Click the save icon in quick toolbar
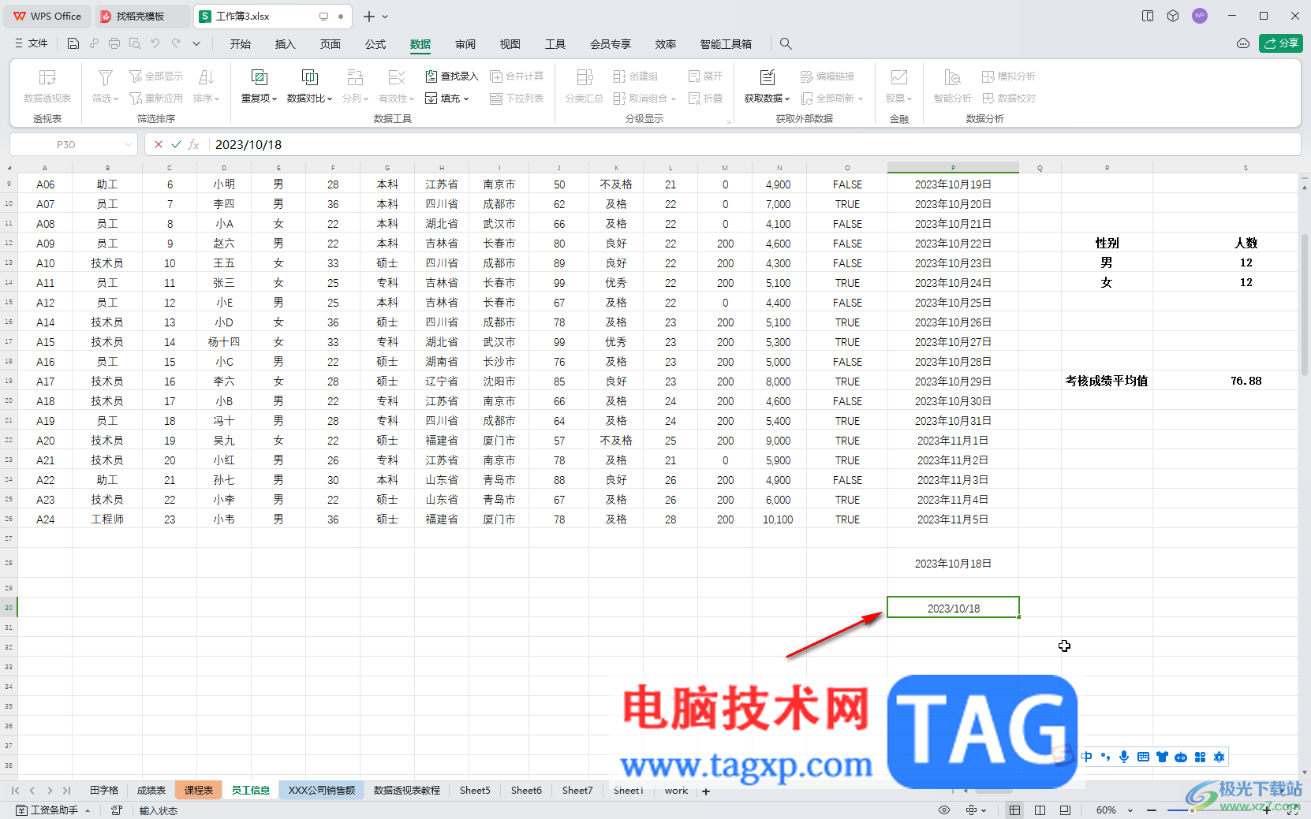The width and height of the screenshot is (1311, 819). (73, 44)
